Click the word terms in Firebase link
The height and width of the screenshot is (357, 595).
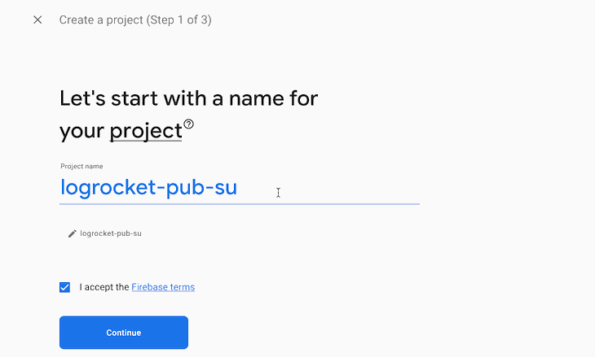(x=183, y=287)
